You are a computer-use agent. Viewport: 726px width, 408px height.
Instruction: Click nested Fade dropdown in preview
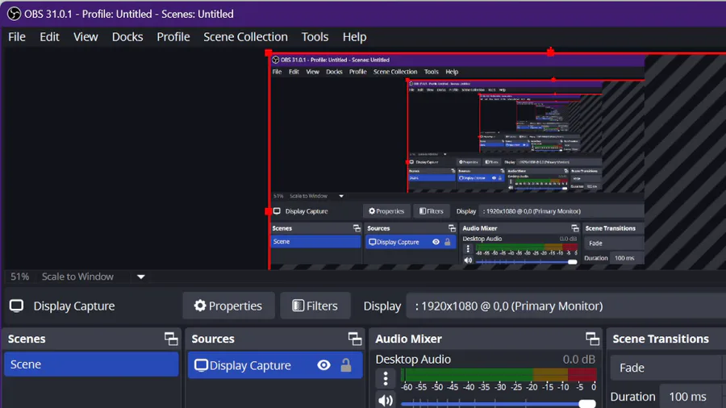614,244
